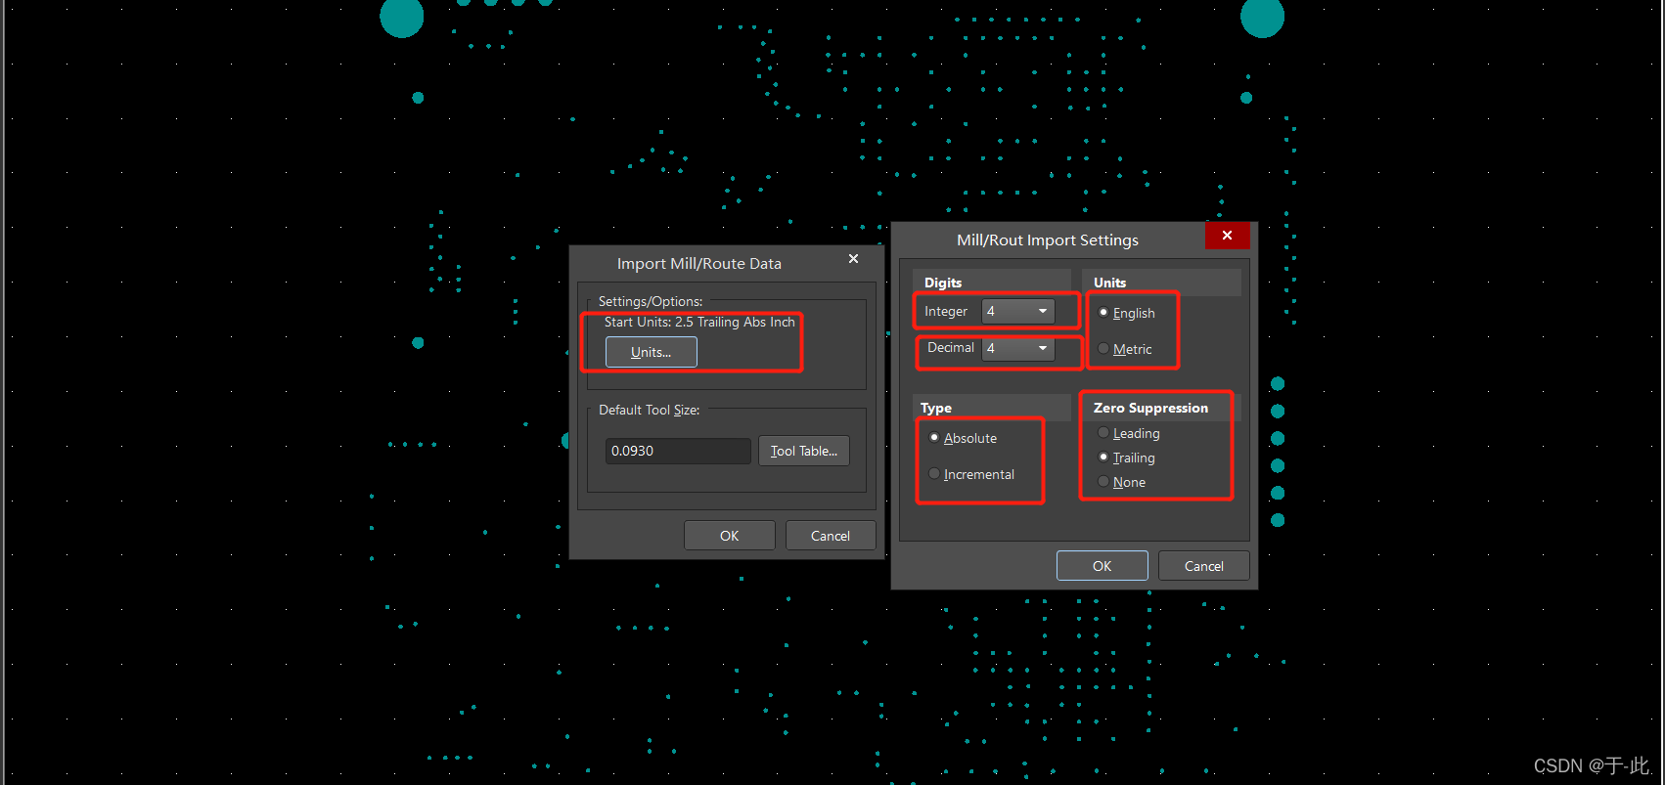Click OK in Import Mill/Route Data dialog
Image resolution: width=1665 pixels, height=785 pixels.
730,536
